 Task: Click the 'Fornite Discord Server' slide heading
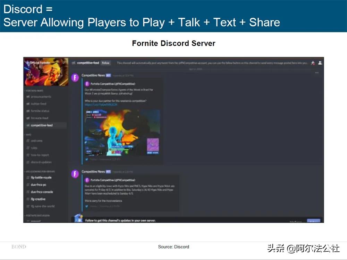click(173, 43)
